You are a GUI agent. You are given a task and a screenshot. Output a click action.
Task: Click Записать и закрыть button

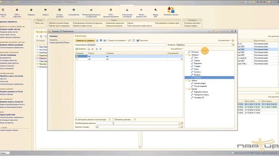click(85, 40)
